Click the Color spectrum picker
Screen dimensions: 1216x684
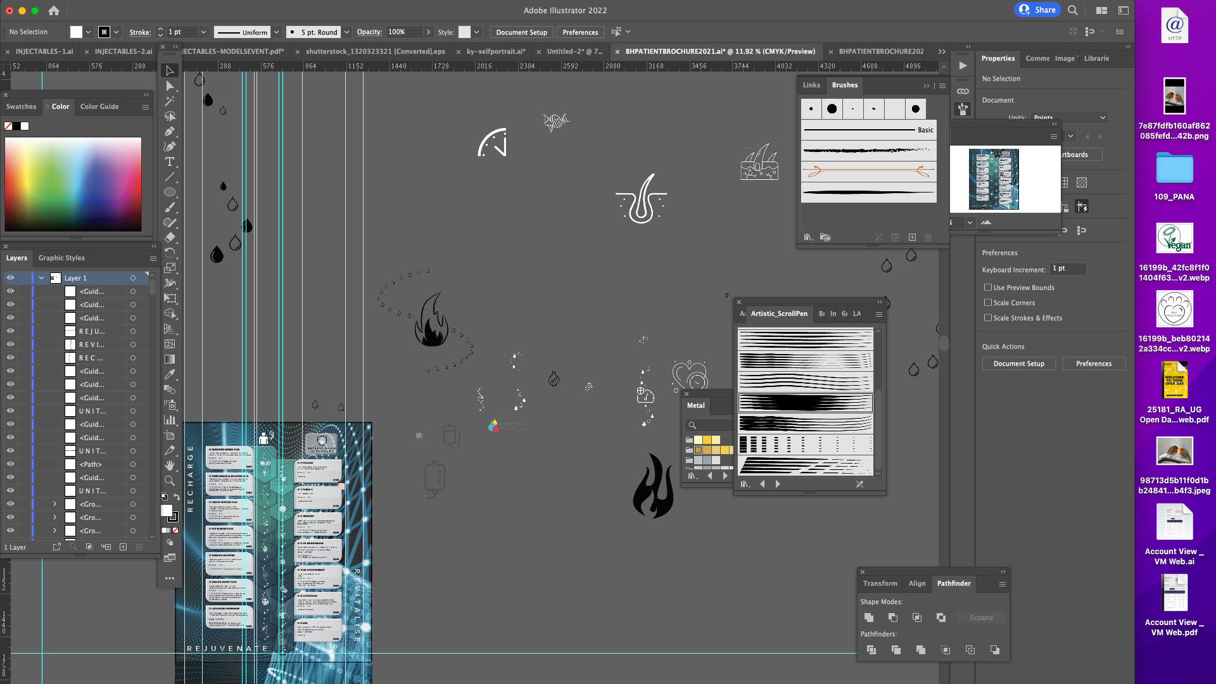[x=73, y=184]
